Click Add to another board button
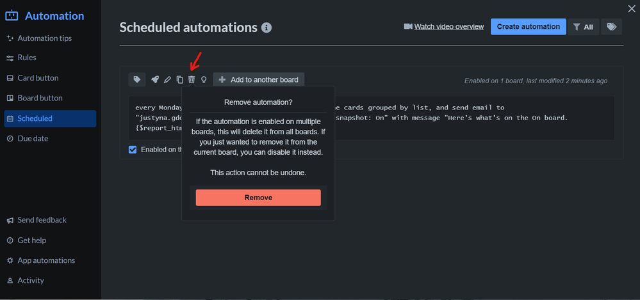Image resolution: width=640 pixels, height=300 pixels. [259, 80]
